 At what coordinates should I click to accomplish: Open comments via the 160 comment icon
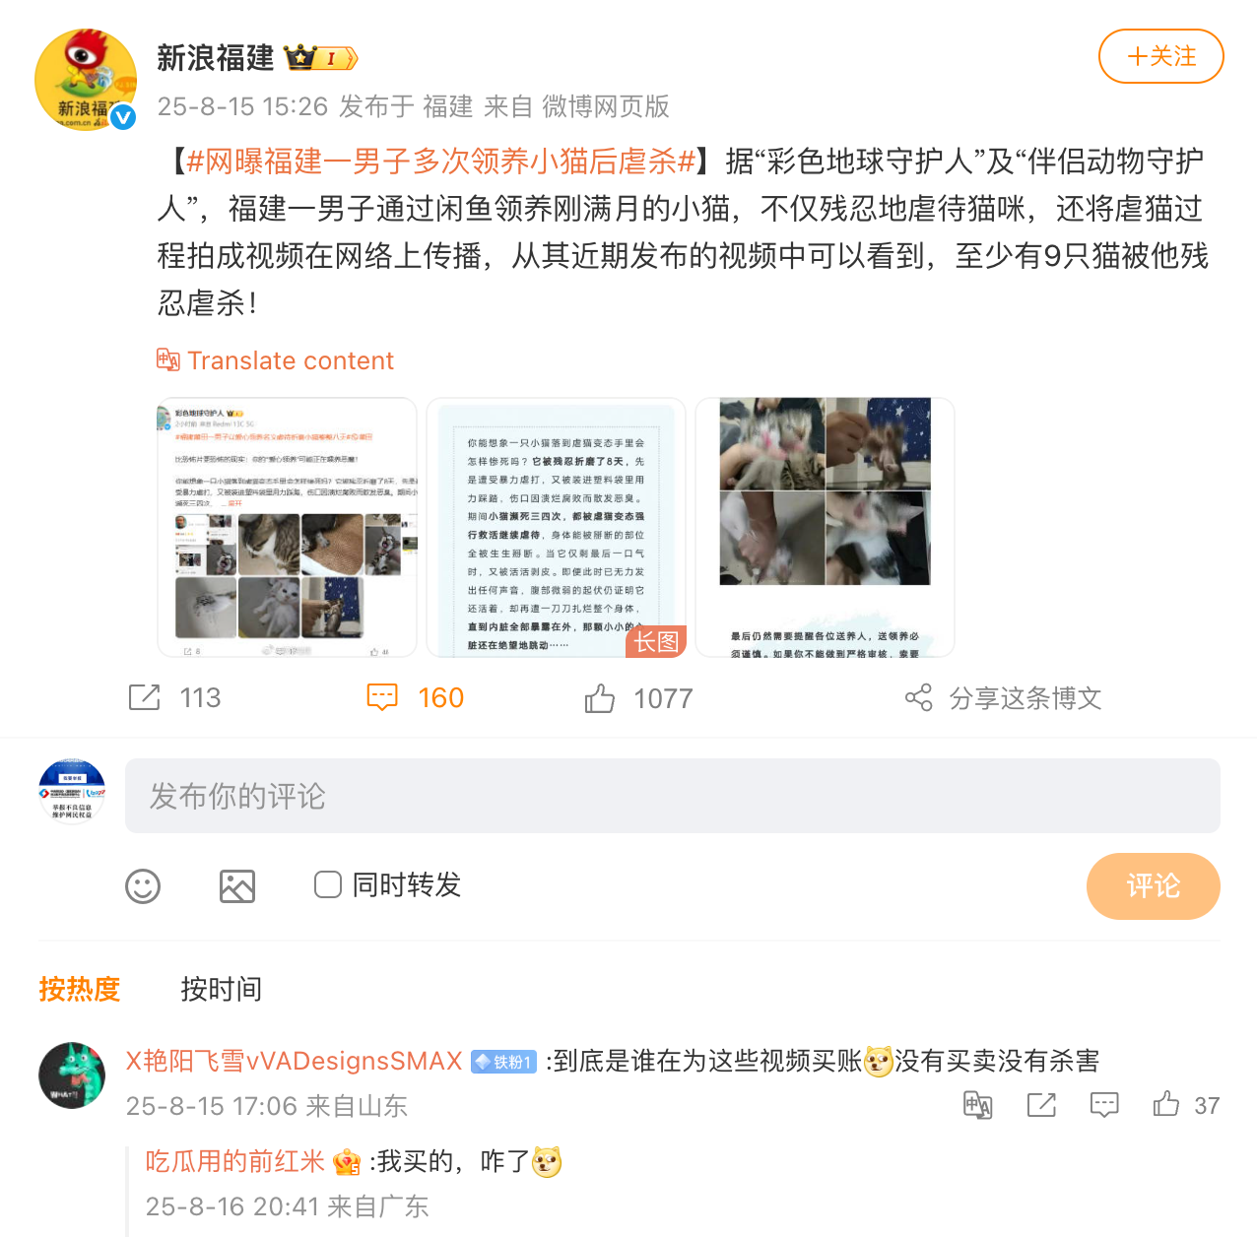tap(382, 697)
